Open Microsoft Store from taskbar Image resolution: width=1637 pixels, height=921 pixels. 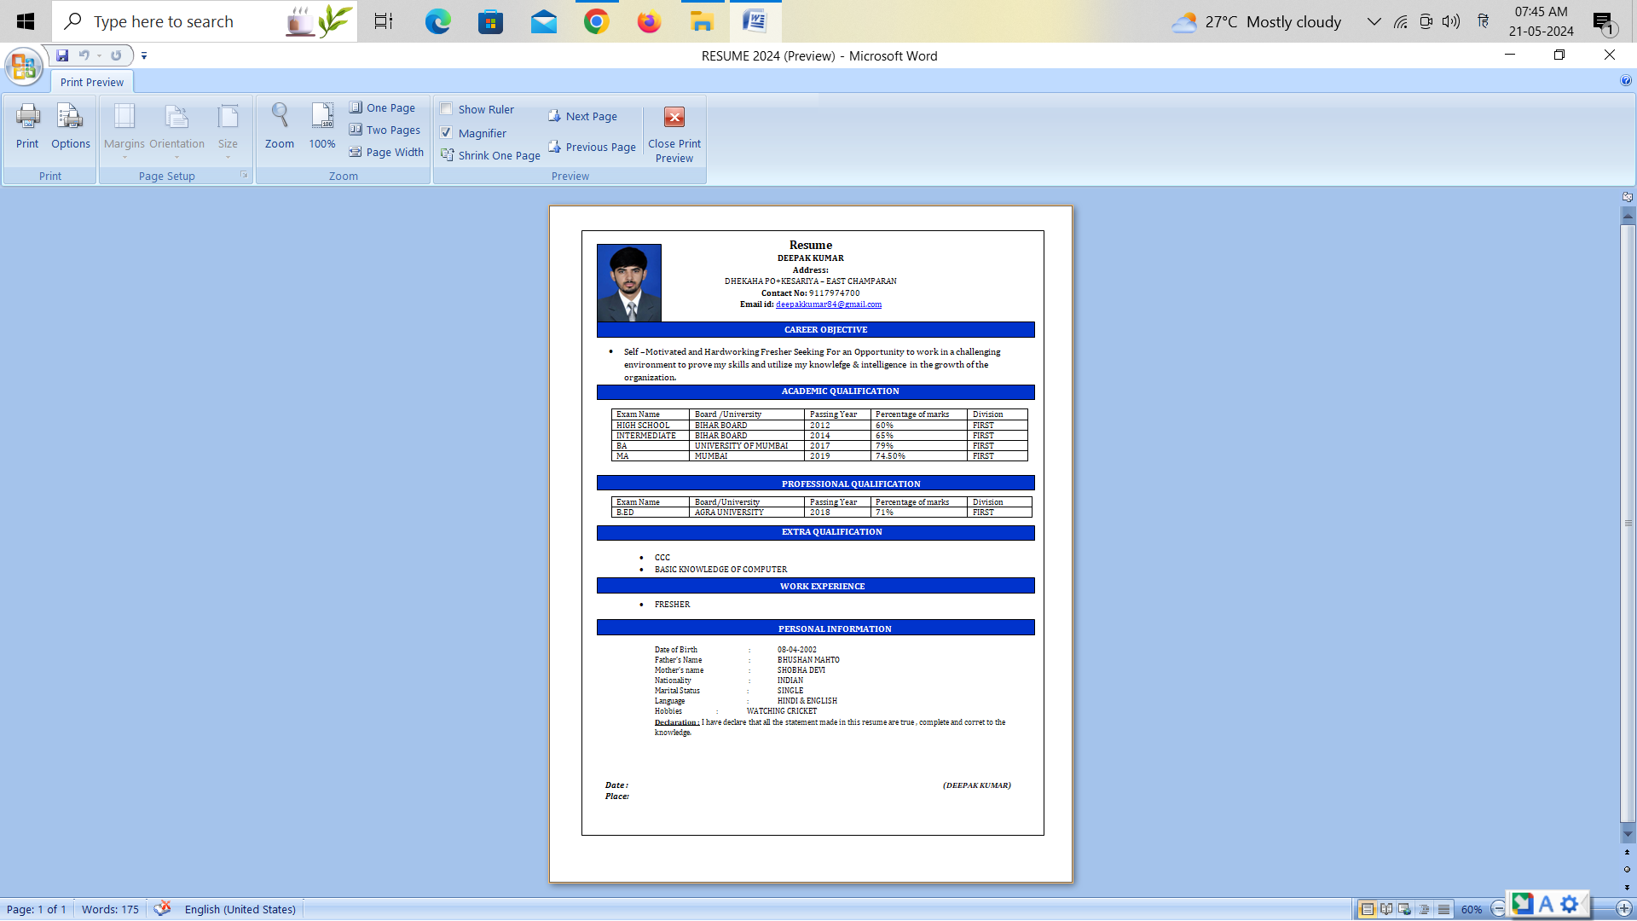[x=490, y=21]
